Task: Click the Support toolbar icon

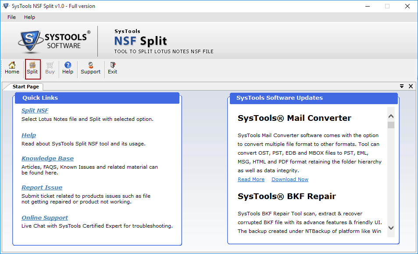Action: [90, 68]
